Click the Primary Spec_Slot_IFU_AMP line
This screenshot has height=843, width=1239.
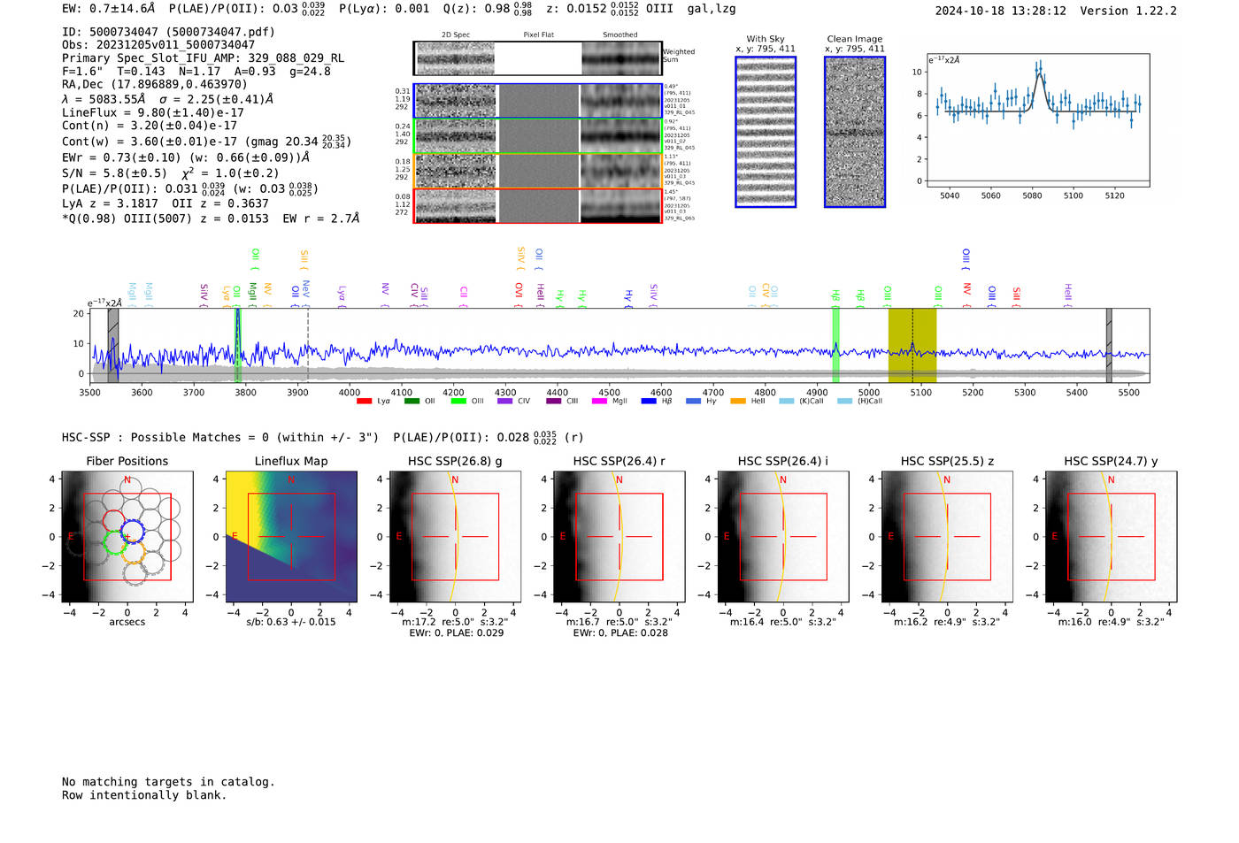[203, 58]
